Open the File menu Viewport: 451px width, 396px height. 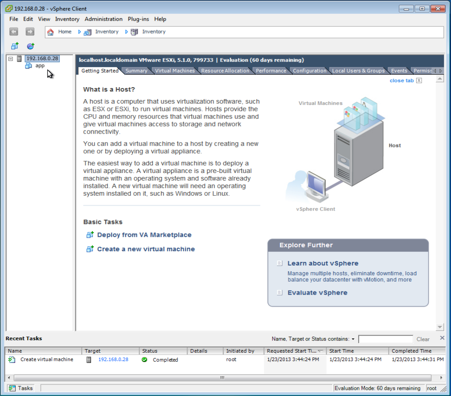pyautogui.click(x=13, y=19)
